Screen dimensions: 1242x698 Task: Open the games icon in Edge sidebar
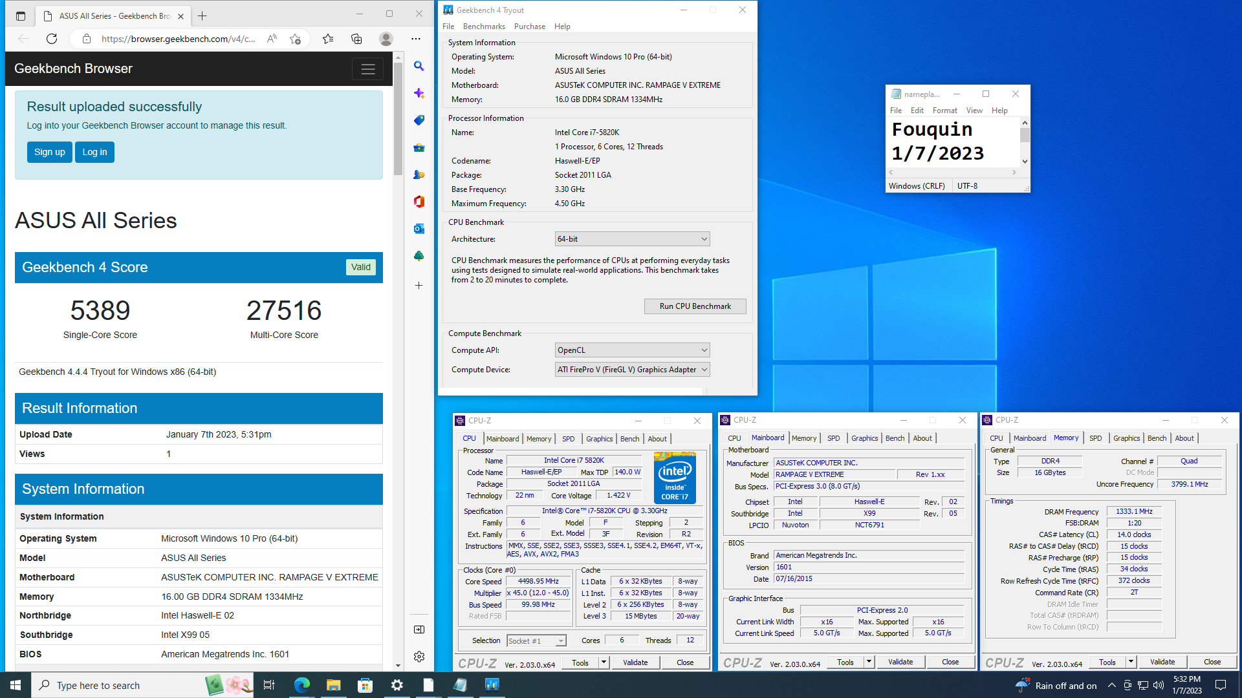coord(419,174)
